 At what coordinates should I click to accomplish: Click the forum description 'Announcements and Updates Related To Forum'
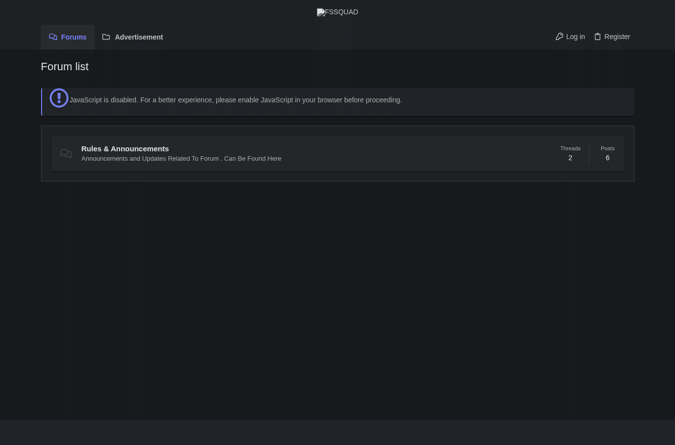click(x=181, y=159)
